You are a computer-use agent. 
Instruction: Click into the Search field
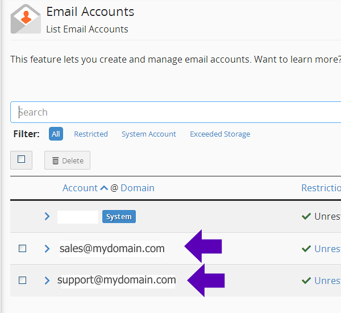coord(170,112)
